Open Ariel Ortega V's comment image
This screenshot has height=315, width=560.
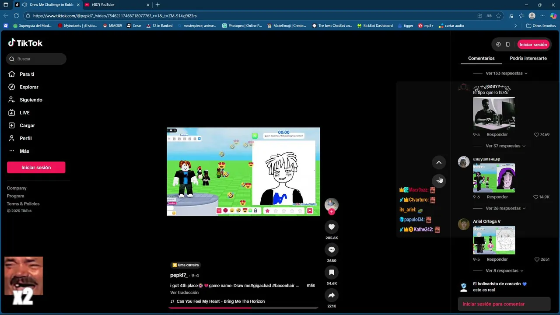point(494,240)
